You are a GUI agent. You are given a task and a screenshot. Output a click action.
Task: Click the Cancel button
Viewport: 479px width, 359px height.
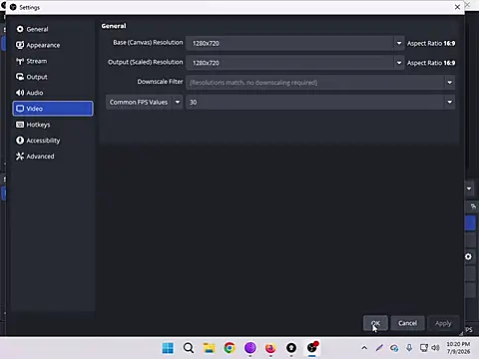(407, 323)
